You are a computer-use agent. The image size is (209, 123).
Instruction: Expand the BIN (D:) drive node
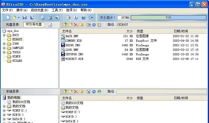pyautogui.click(x=4, y=115)
